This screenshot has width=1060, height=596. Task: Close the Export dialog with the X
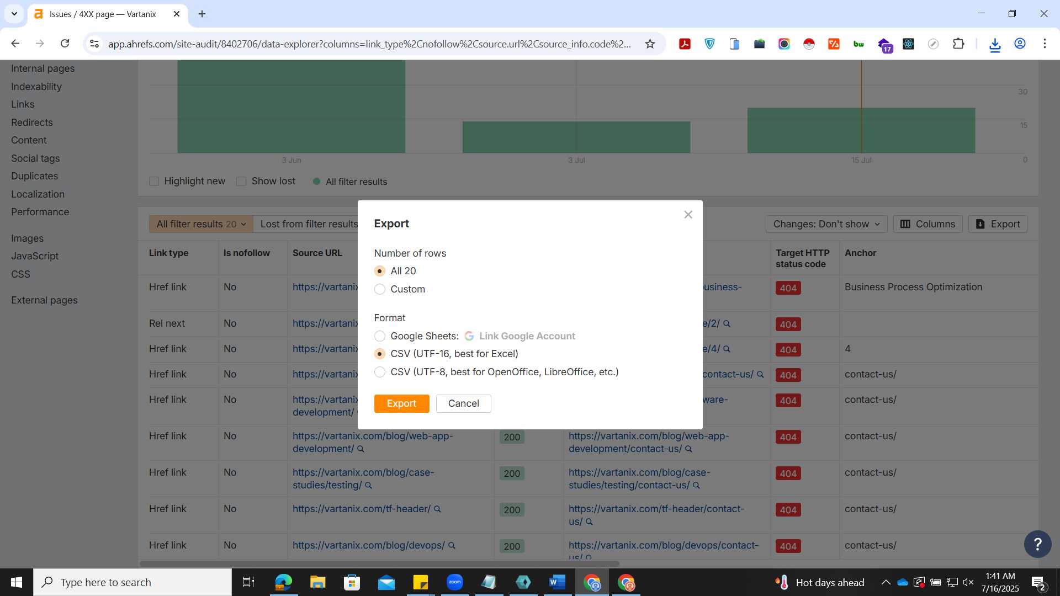point(688,215)
